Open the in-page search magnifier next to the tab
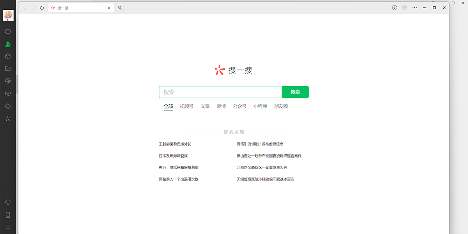 pyautogui.click(x=120, y=7)
